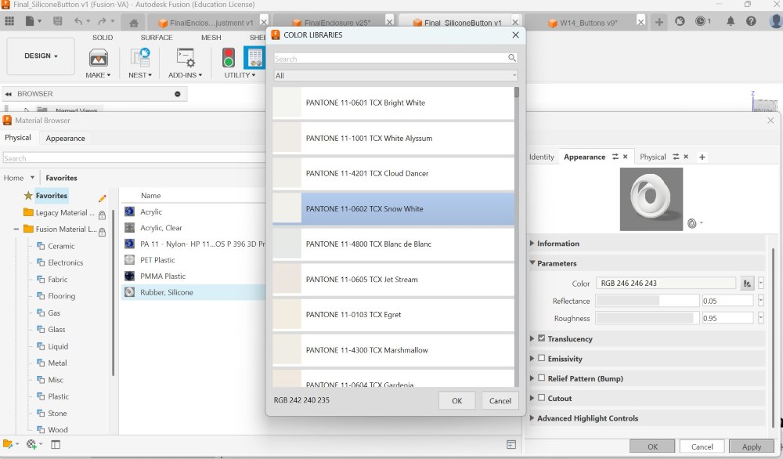783x459 pixels.
Task: Enable the Cutout checkbox
Action: click(x=541, y=398)
